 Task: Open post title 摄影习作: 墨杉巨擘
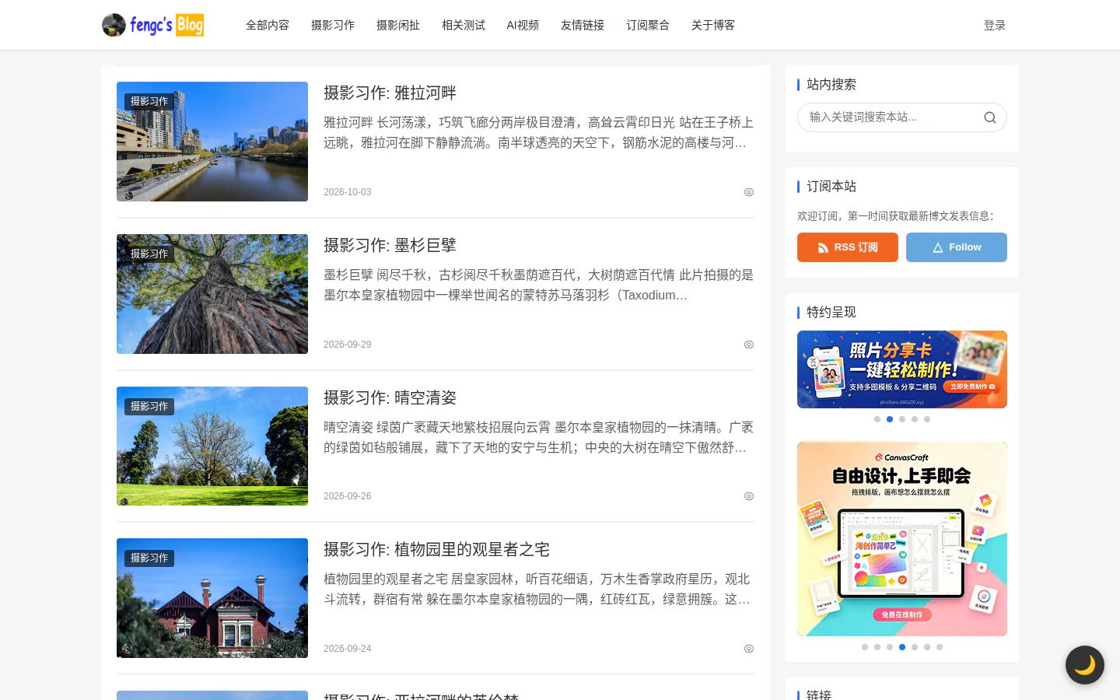pos(390,246)
